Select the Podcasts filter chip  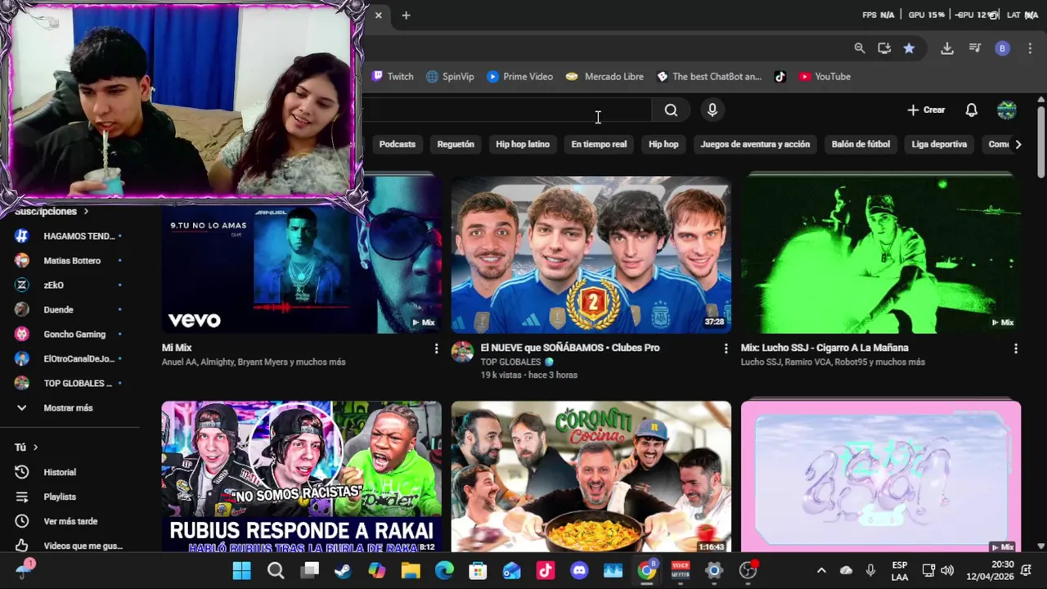point(398,144)
